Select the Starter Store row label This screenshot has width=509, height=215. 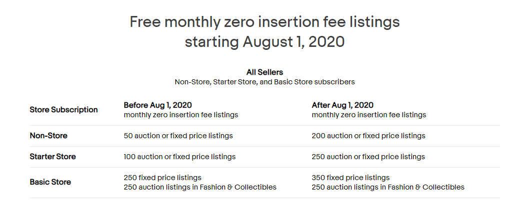[52, 157]
